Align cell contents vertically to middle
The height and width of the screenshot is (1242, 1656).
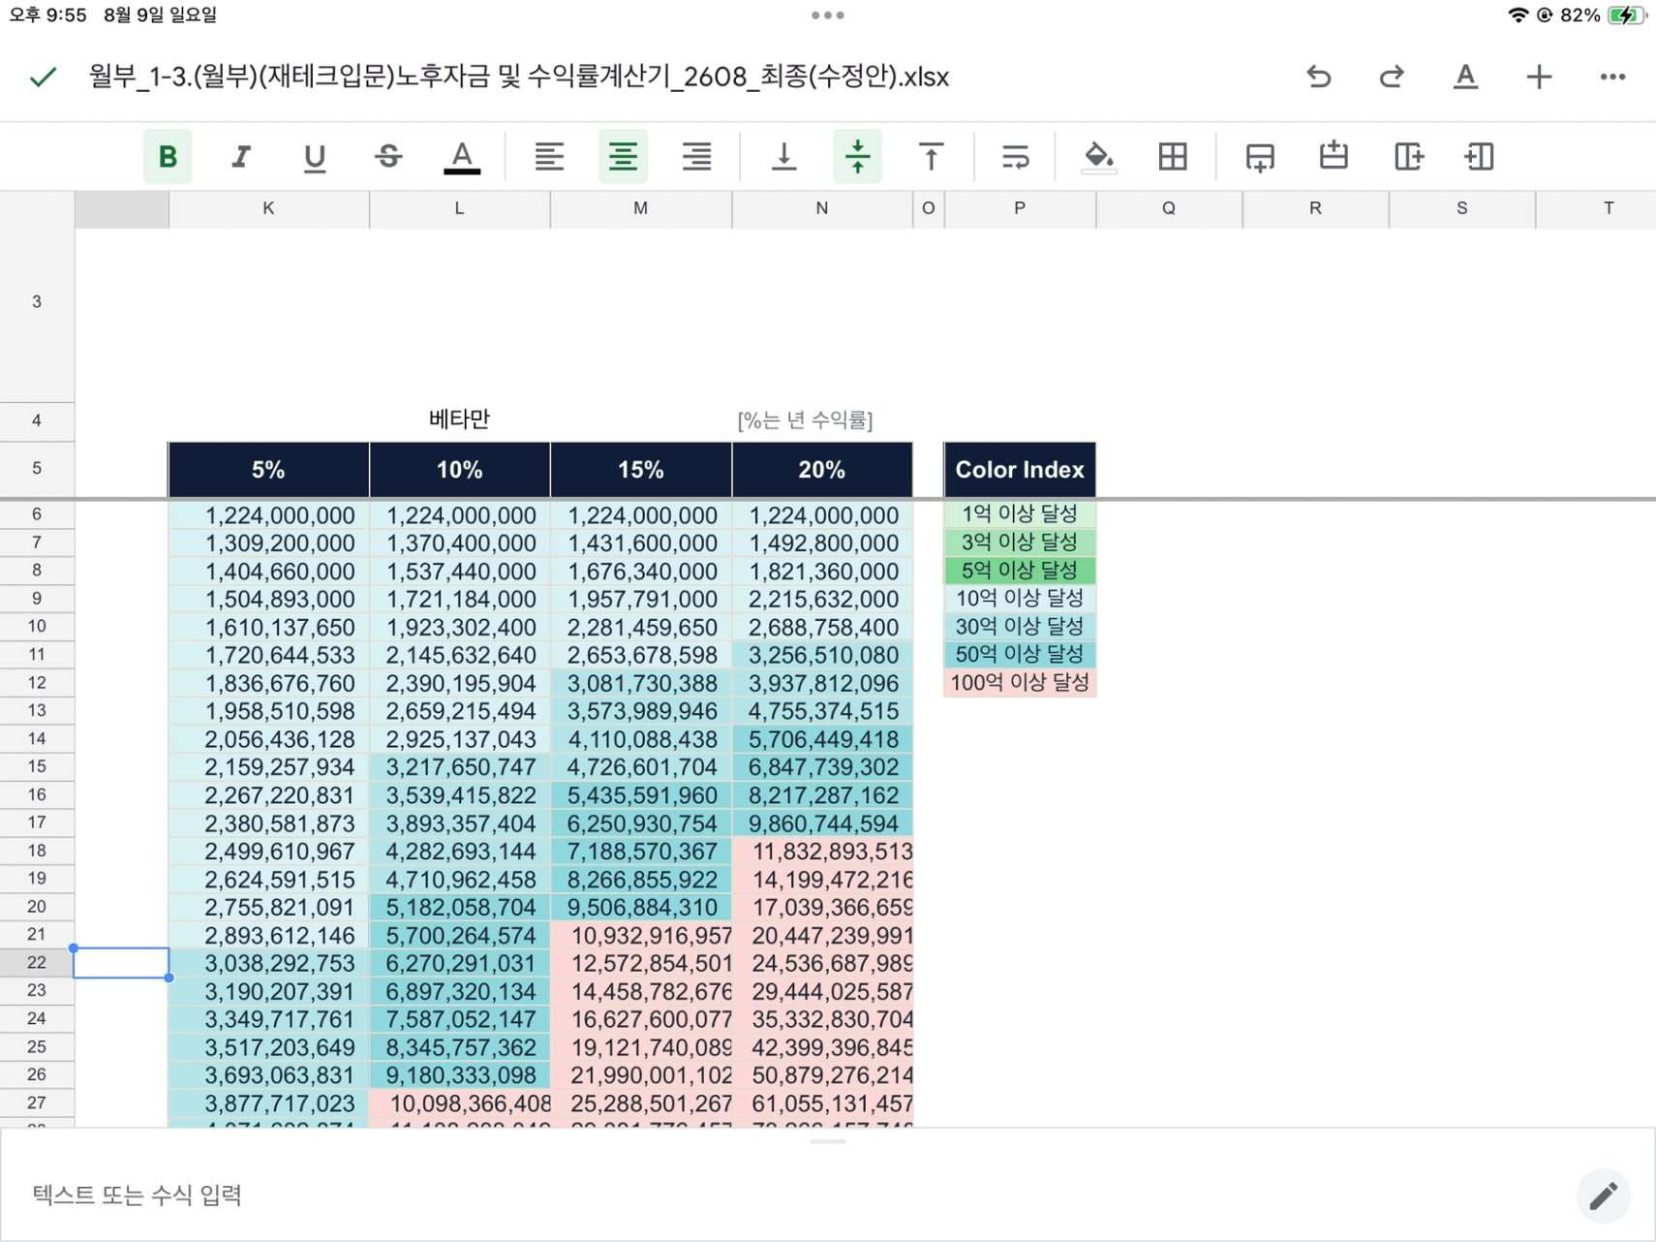coord(857,156)
